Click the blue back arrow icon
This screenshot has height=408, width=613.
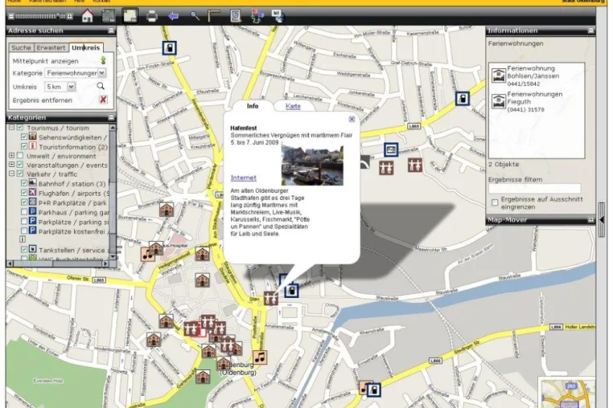[x=173, y=16]
